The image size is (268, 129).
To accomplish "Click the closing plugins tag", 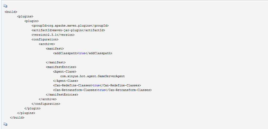I will 26,113.
